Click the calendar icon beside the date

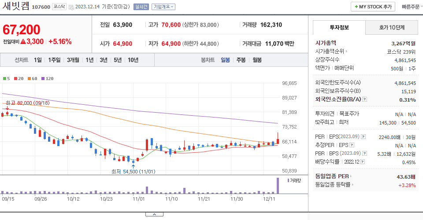[71, 7]
